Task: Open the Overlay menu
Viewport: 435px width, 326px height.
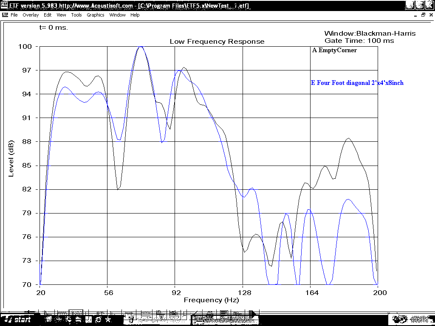Action: 31,15
